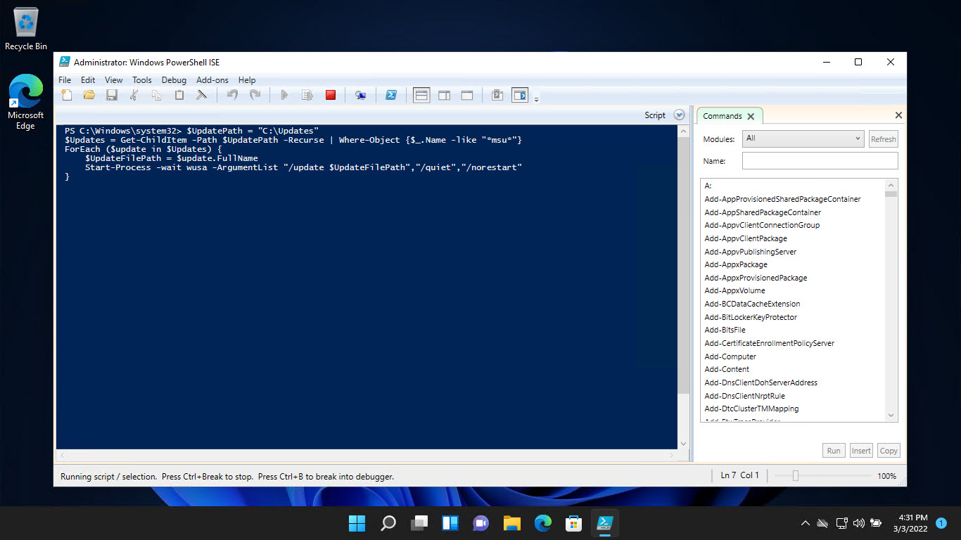Expand the toolbar overflow arrow
The image size is (961, 540).
(536, 98)
